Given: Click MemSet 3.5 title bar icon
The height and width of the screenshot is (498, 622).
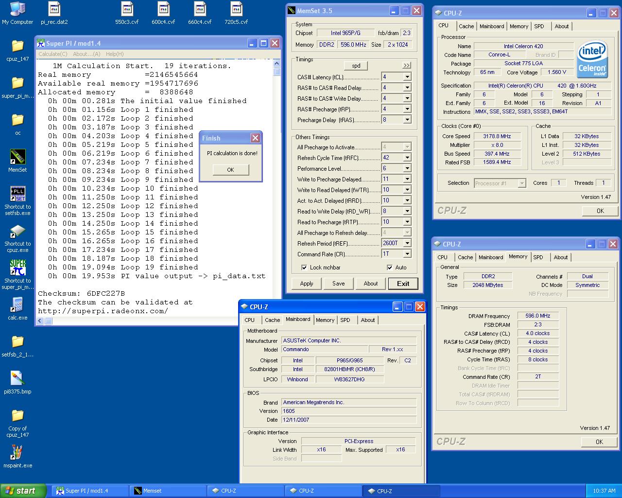Looking at the screenshot, I should 292,10.
